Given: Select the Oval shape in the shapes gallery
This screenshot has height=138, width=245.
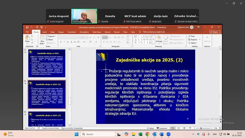Looking at the screenshot, I should pyautogui.click(x=147, y=37).
